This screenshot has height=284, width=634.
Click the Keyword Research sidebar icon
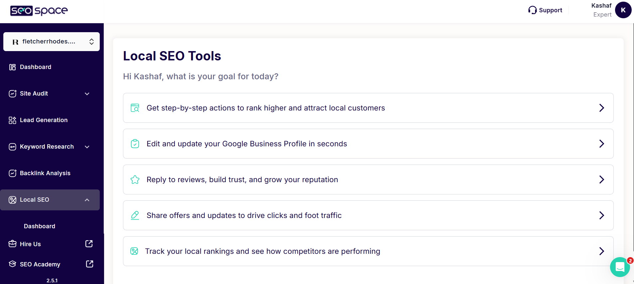pos(12,147)
